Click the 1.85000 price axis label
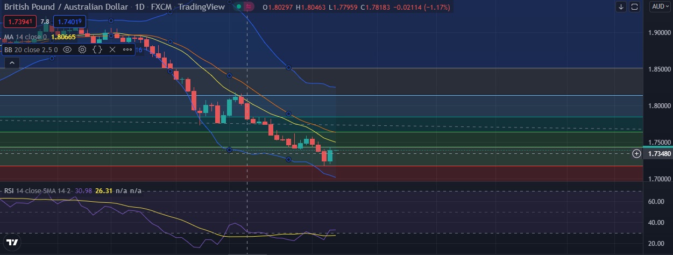 [660, 69]
